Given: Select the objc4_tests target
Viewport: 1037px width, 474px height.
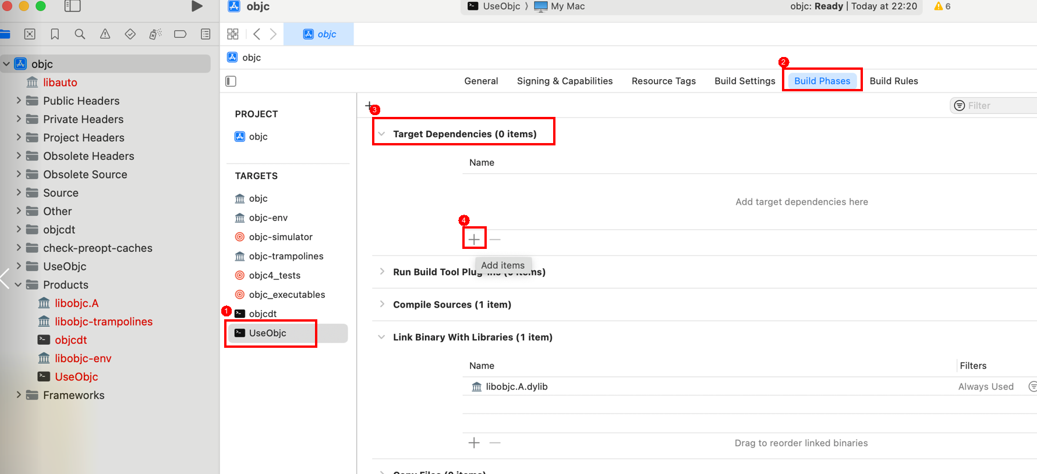Looking at the screenshot, I should (268, 275).
